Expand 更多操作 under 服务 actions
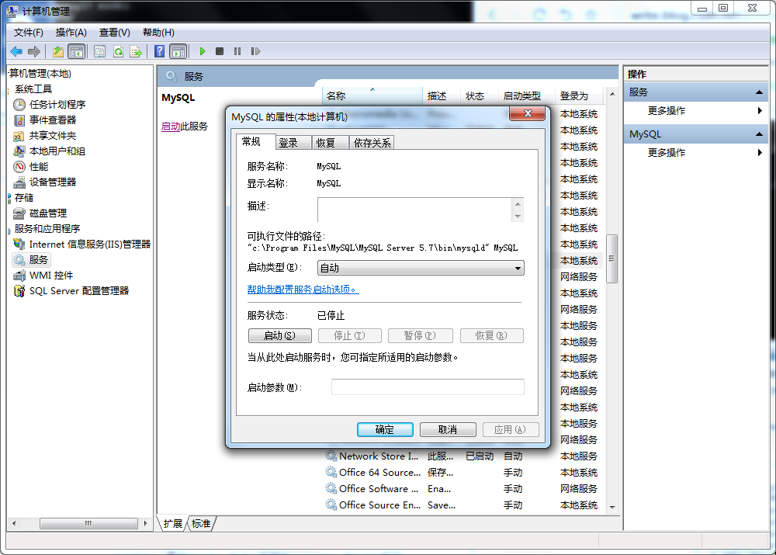The width and height of the screenshot is (776, 555). click(x=696, y=111)
